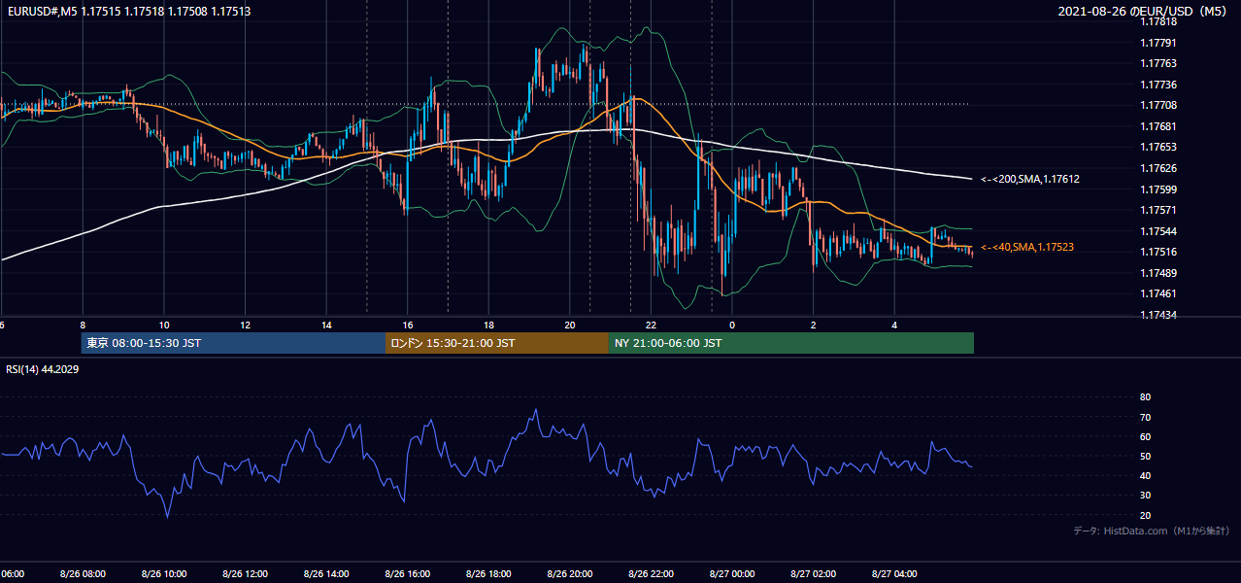Viewport: 1241px width, 583px height.
Task: Click price axis value 1.17571
Action: [x=1157, y=210]
